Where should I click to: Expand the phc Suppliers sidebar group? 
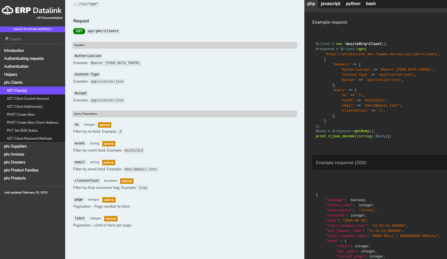[x=15, y=146]
